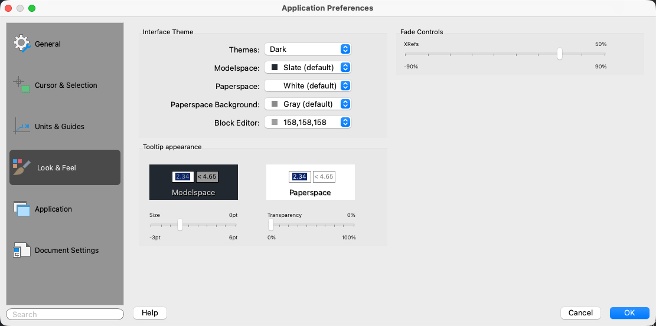Confirm preferences with OK
Screen dimensions: 656x326
pos(629,313)
